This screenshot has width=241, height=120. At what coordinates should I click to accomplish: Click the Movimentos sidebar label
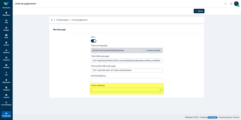click(6, 8)
